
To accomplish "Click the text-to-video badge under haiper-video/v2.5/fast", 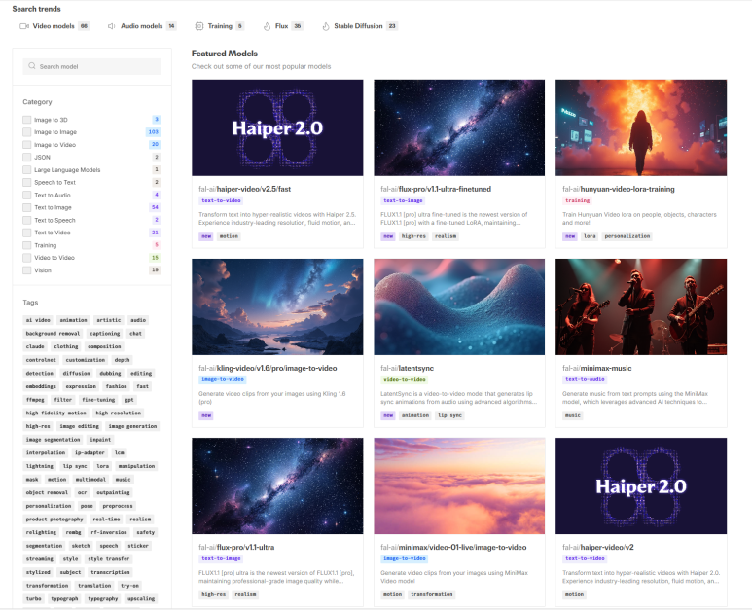I will 221,200.
